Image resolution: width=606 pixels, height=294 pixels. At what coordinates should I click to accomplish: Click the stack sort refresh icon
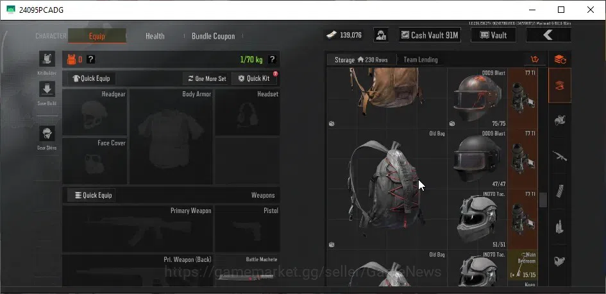point(560,60)
